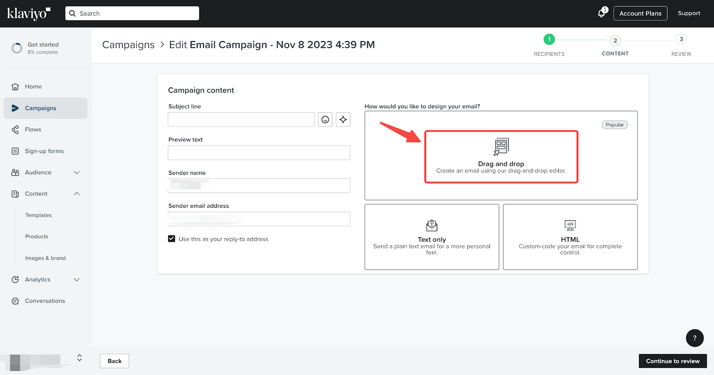Click the Campaigns paper-plane icon
Viewport: 714px width, 375px height.
point(15,108)
